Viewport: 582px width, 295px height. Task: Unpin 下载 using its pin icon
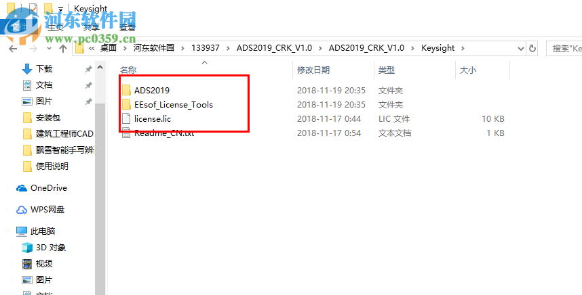tap(88, 69)
